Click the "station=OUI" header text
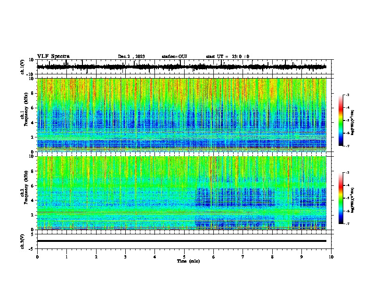 click(x=174, y=56)
